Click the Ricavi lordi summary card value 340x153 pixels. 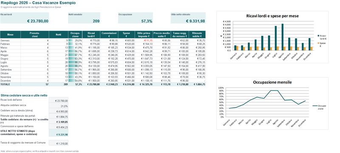38,21
